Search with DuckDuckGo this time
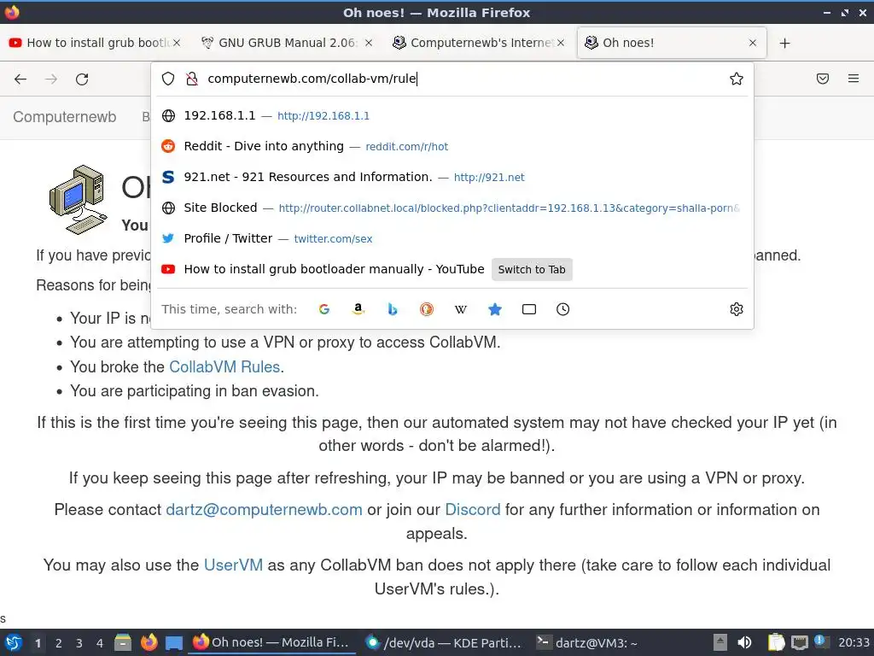 point(427,309)
